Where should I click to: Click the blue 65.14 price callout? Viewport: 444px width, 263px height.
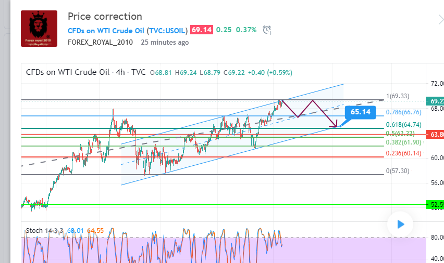[360, 112]
